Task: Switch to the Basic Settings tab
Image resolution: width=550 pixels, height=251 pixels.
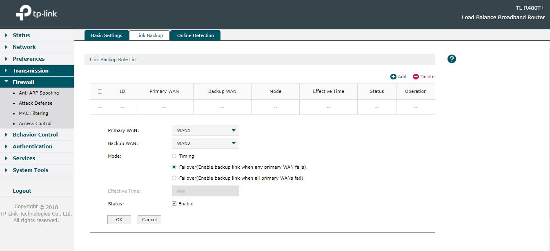Action: click(x=106, y=35)
